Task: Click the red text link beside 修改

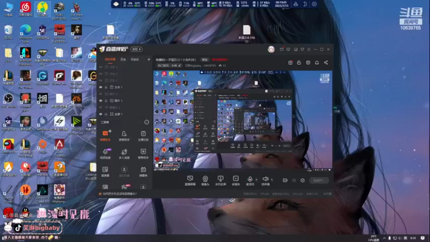Action: point(220,60)
